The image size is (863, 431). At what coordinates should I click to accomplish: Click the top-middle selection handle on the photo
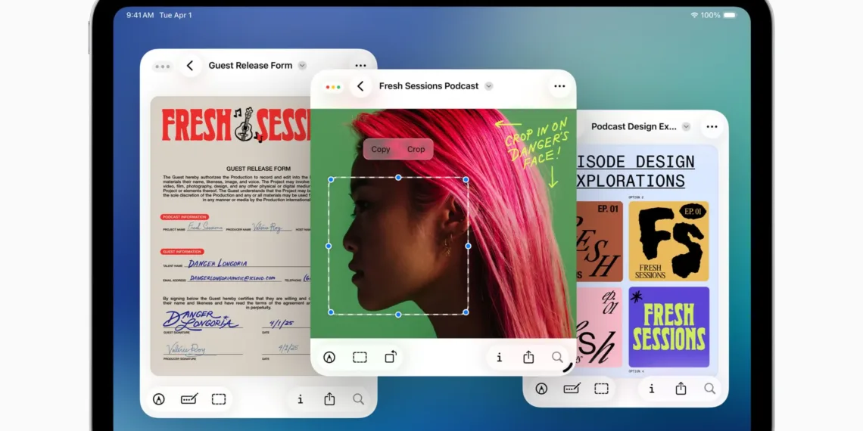pos(398,178)
